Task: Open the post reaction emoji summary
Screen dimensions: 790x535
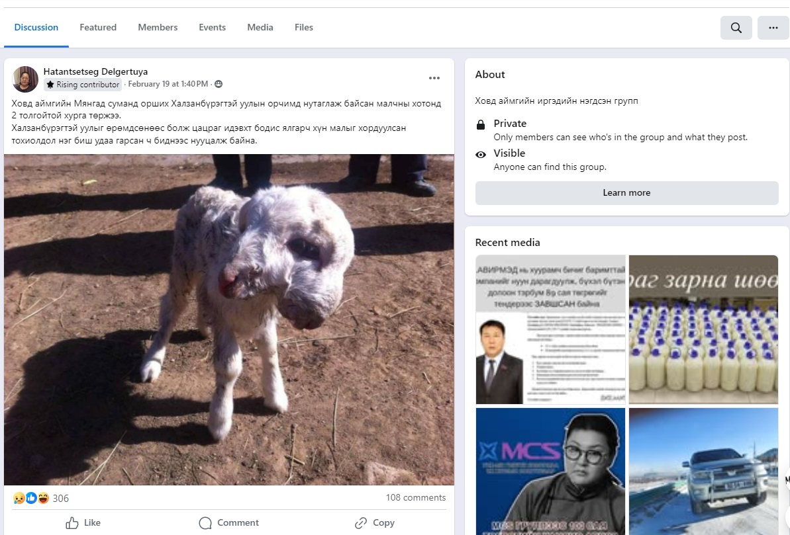Action: 30,498
